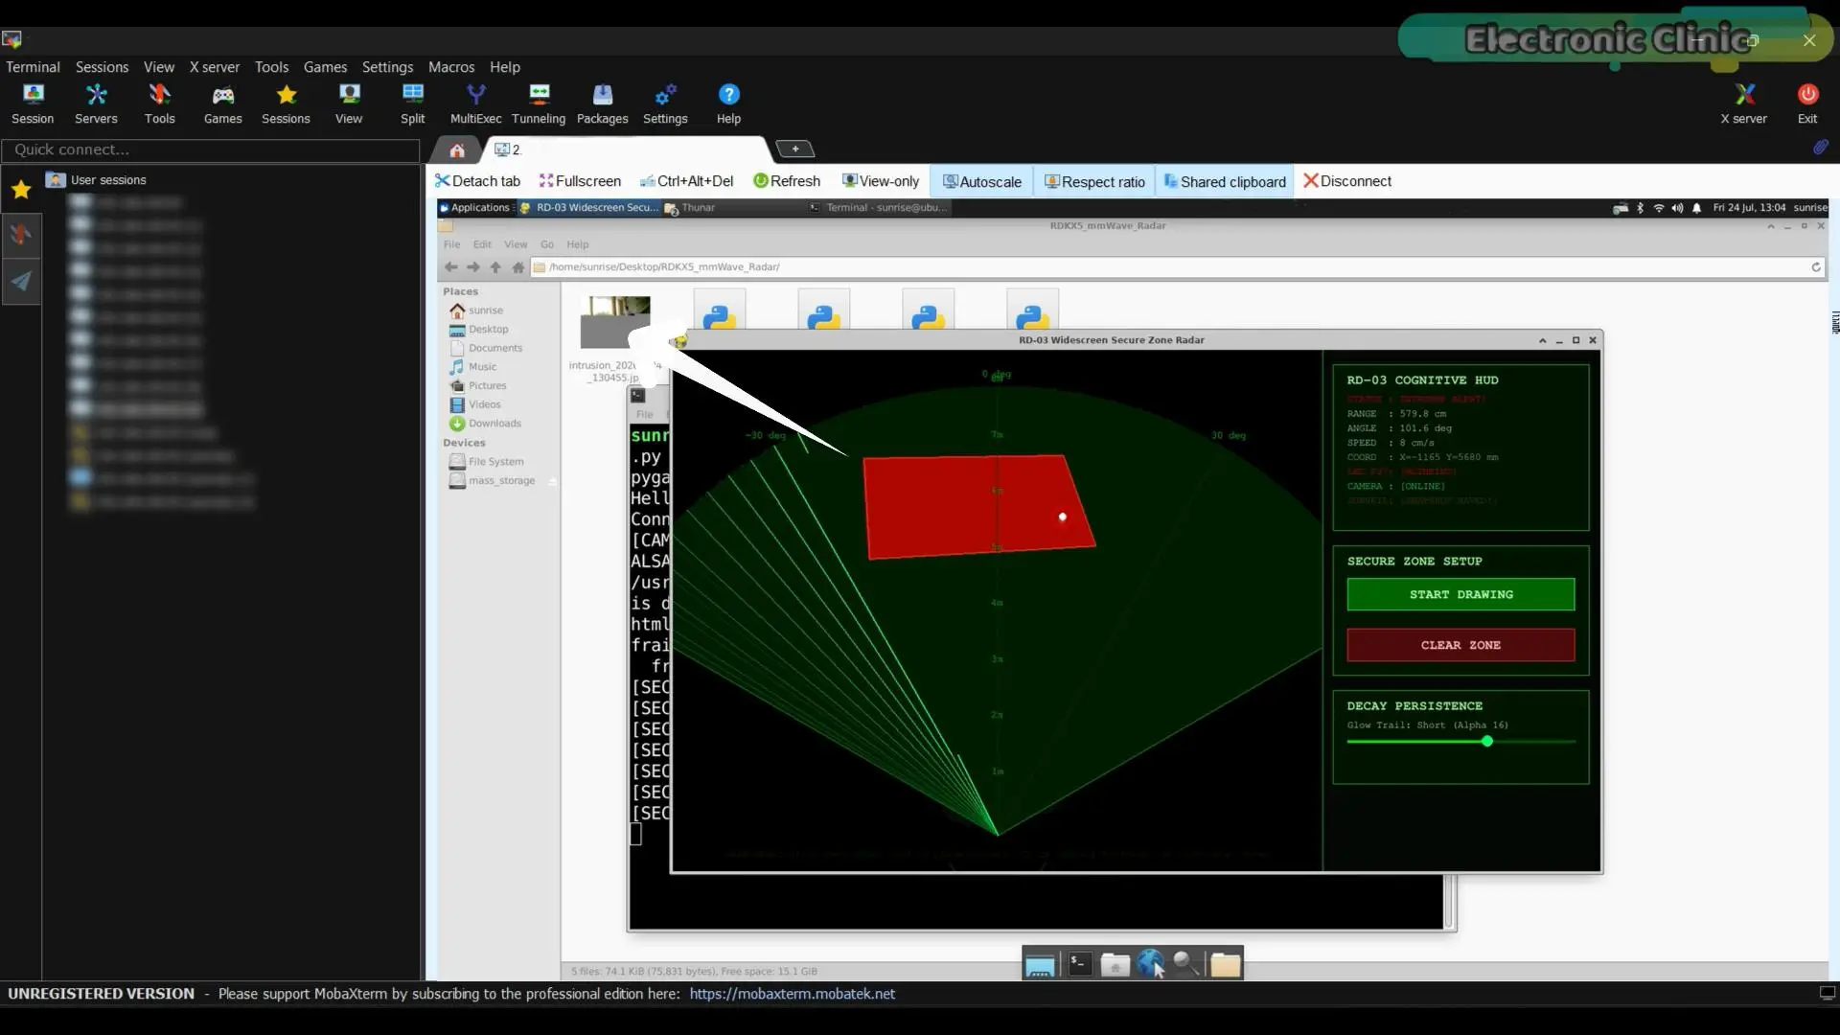This screenshot has height=1035, width=1840.
Task: Go forward in Thunar file manager
Action: click(473, 267)
